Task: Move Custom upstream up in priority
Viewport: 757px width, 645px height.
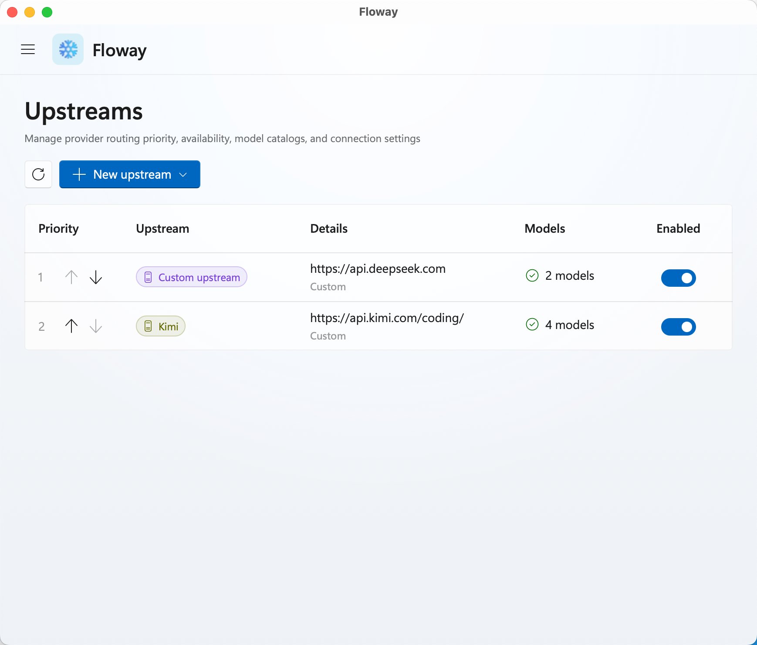Action: (71, 277)
